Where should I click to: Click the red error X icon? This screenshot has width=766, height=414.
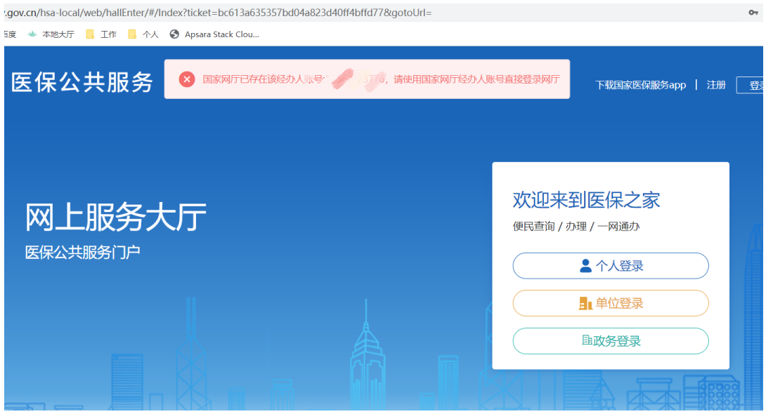point(186,79)
